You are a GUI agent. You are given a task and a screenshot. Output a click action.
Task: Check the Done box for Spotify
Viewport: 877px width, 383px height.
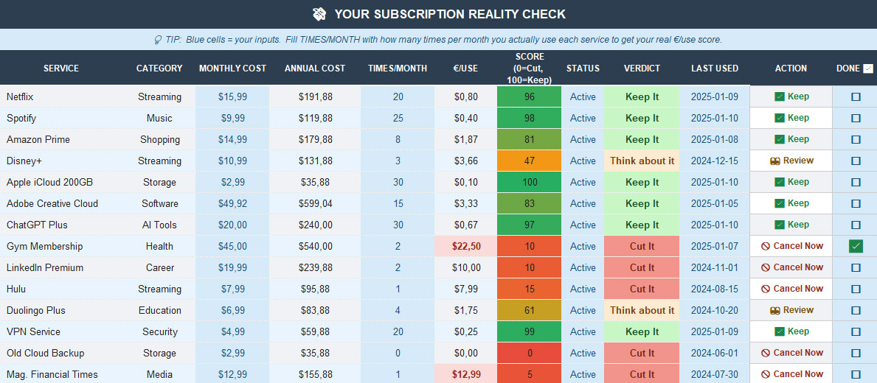[x=856, y=119]
